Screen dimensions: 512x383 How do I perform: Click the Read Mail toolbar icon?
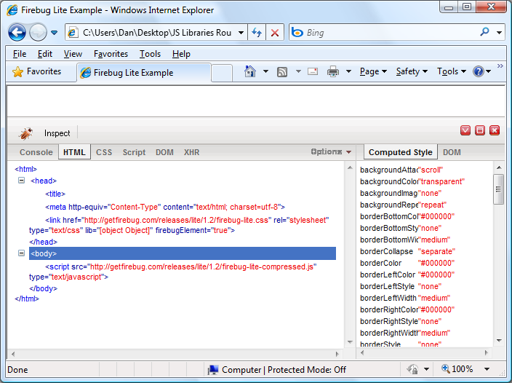(313, 71)
